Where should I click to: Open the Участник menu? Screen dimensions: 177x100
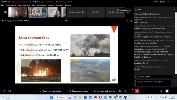click(51, 5)
